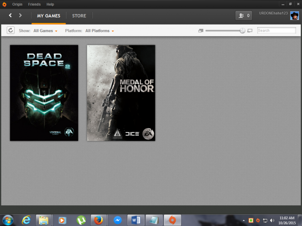302x226 pixels.
Task: Open Firefox from taskbar
Action: [x=98, y=220]
